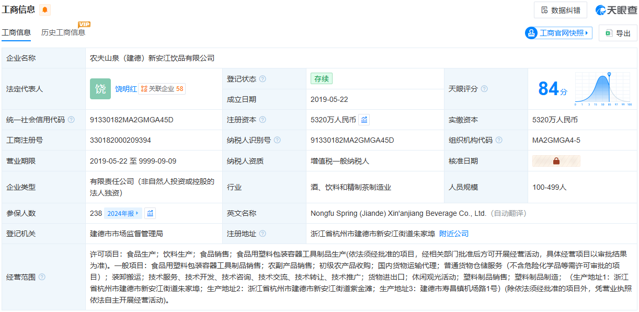Expand the 工商官网快照 snapshot dropdown
Screen dimensions: 639x312
click(x=558, y=33)
